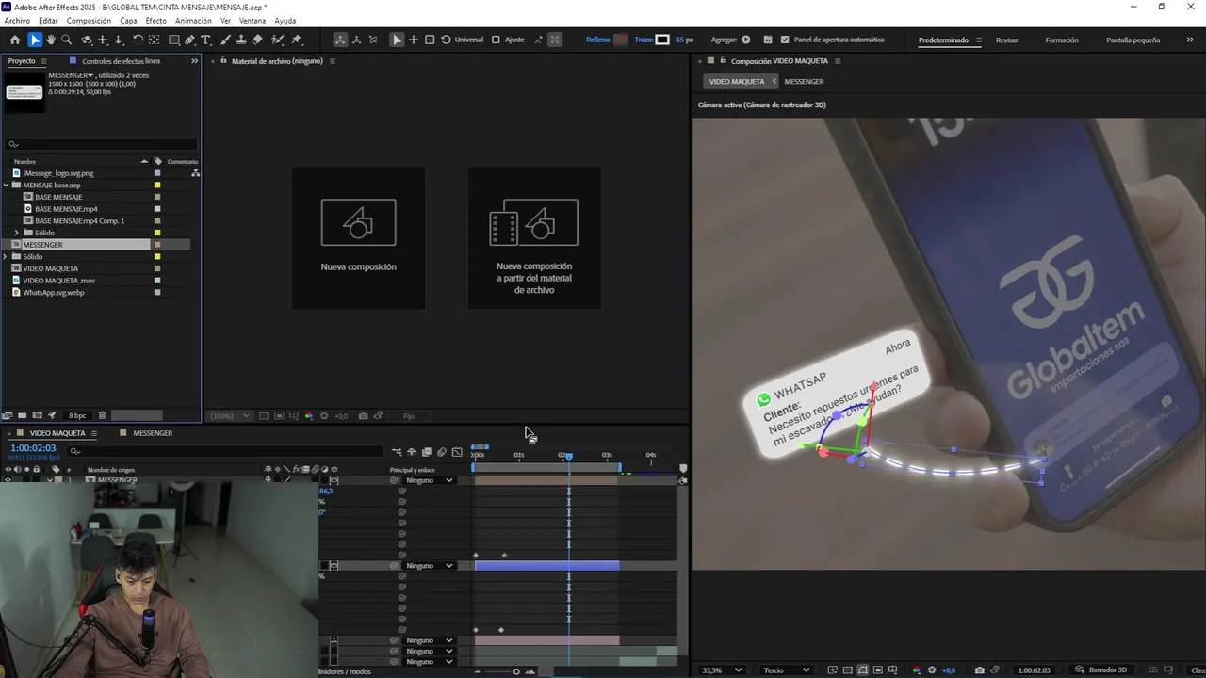The image size is (1206, 678).
Task: Open the Composición menu
Action: pos(89,20)
